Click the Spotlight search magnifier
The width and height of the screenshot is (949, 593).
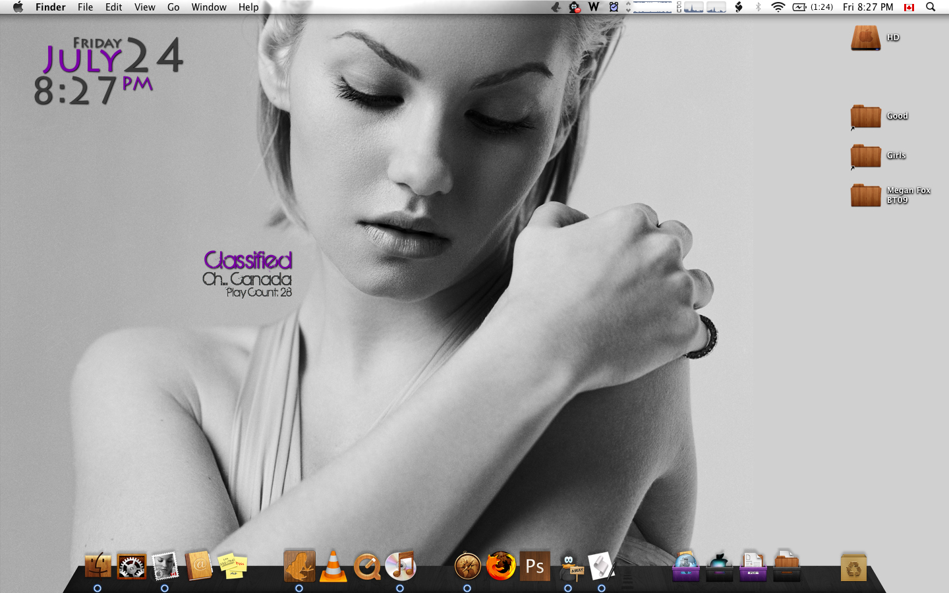point(931,7)
